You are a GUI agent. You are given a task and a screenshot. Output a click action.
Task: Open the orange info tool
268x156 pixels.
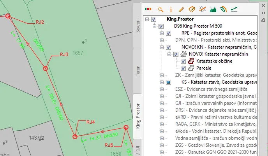171,9
